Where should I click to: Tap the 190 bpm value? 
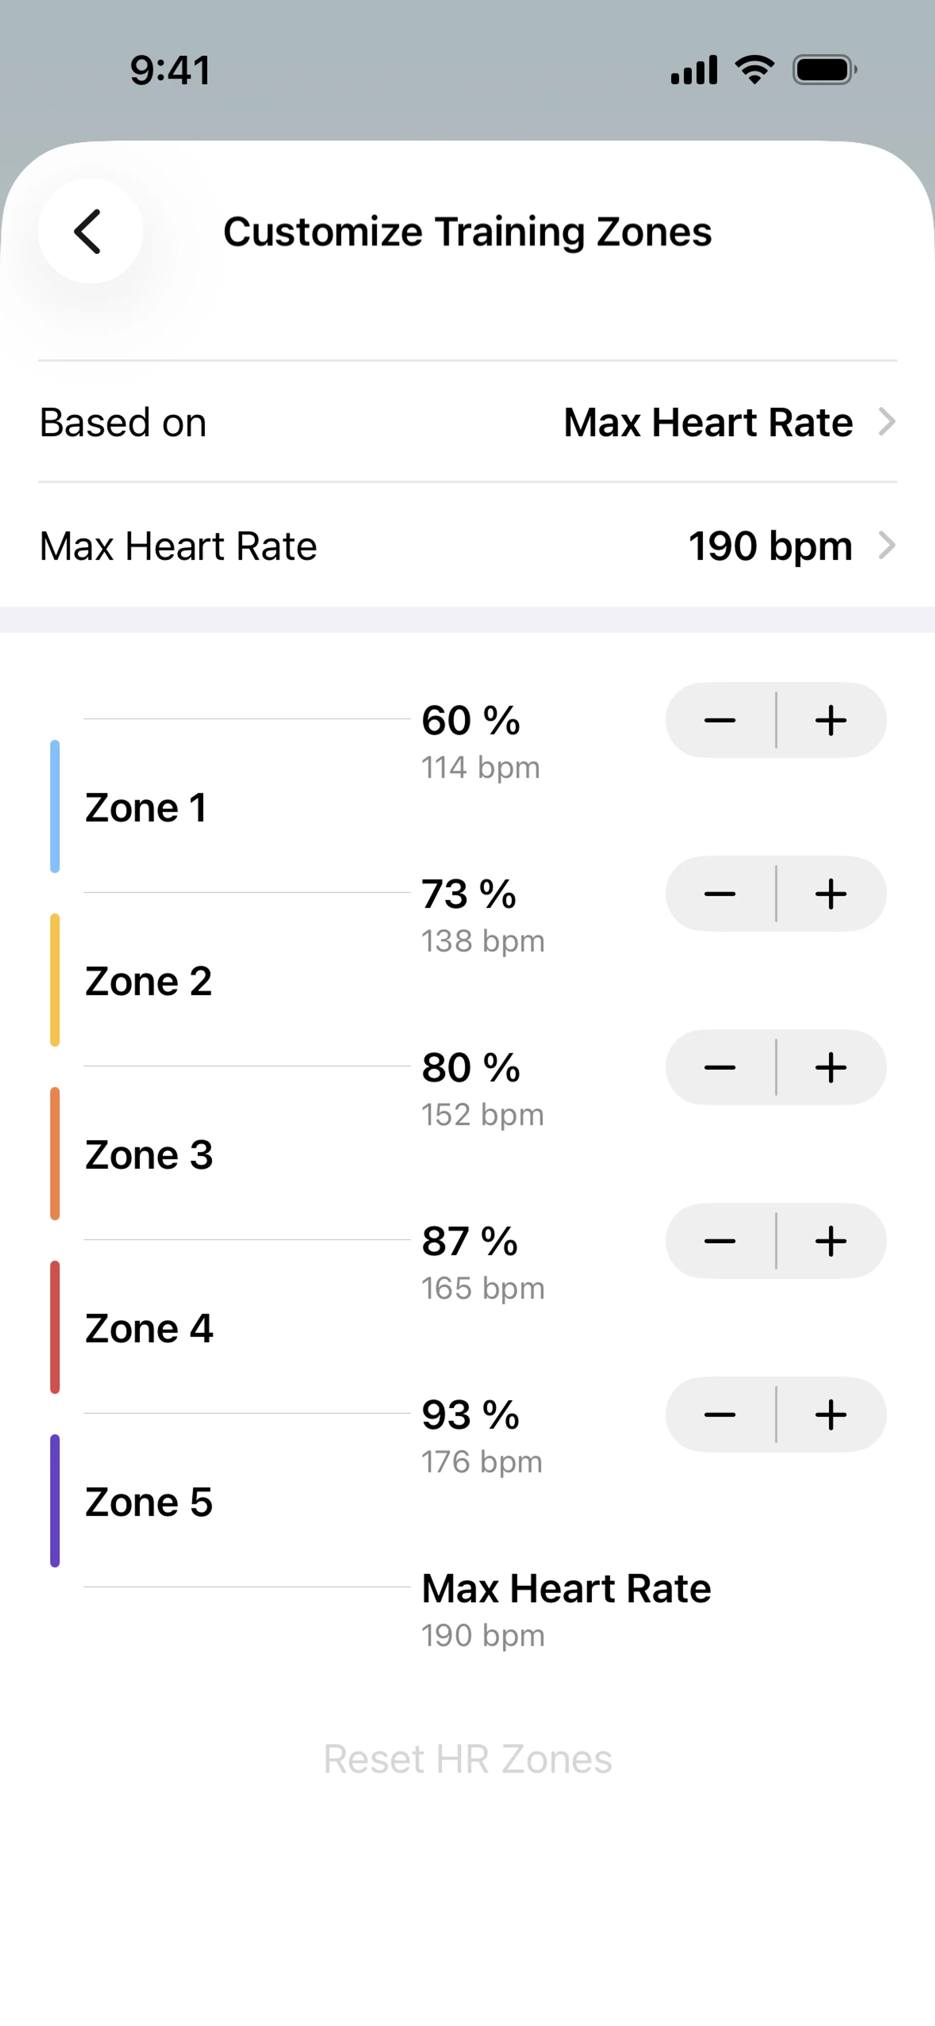pyautogui.click(x=770, y=546)
